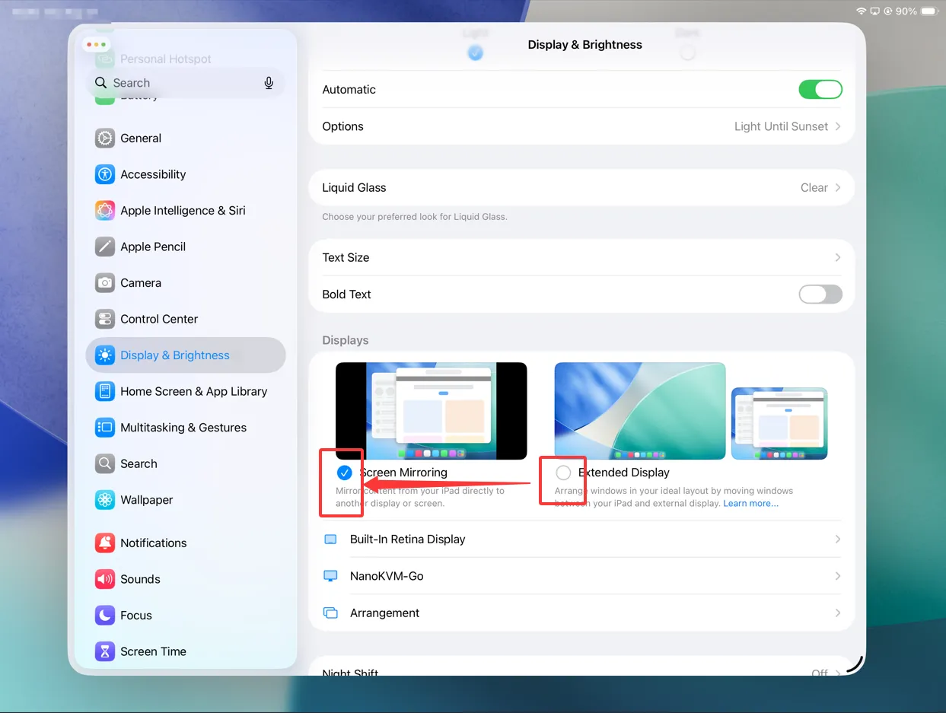Select the Extended Display radio button

[563, 473]
